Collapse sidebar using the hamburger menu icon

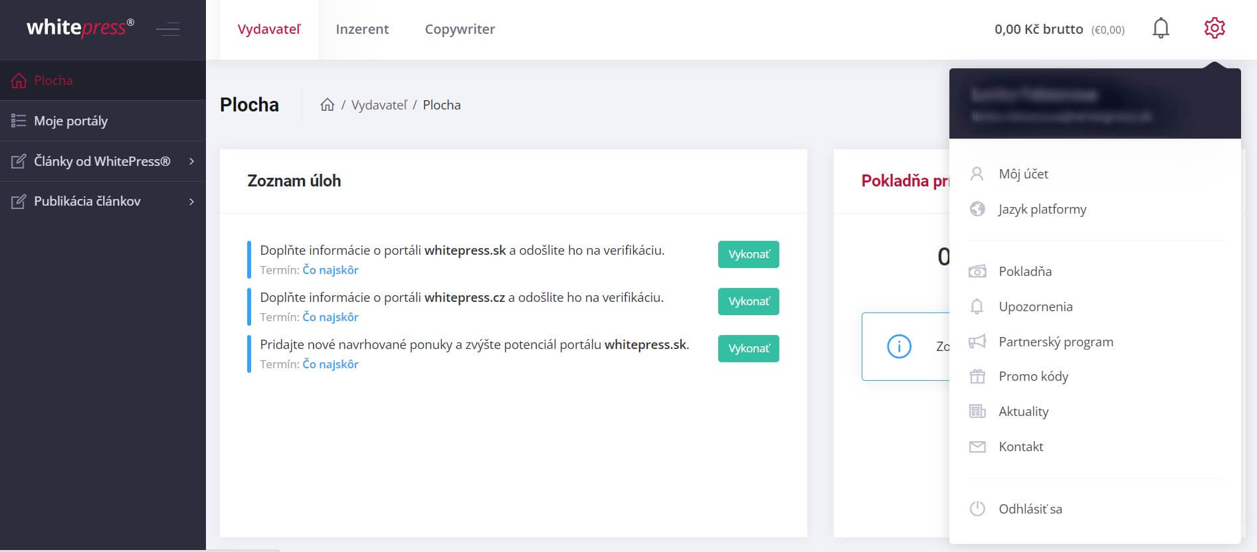tap(167, 29)
